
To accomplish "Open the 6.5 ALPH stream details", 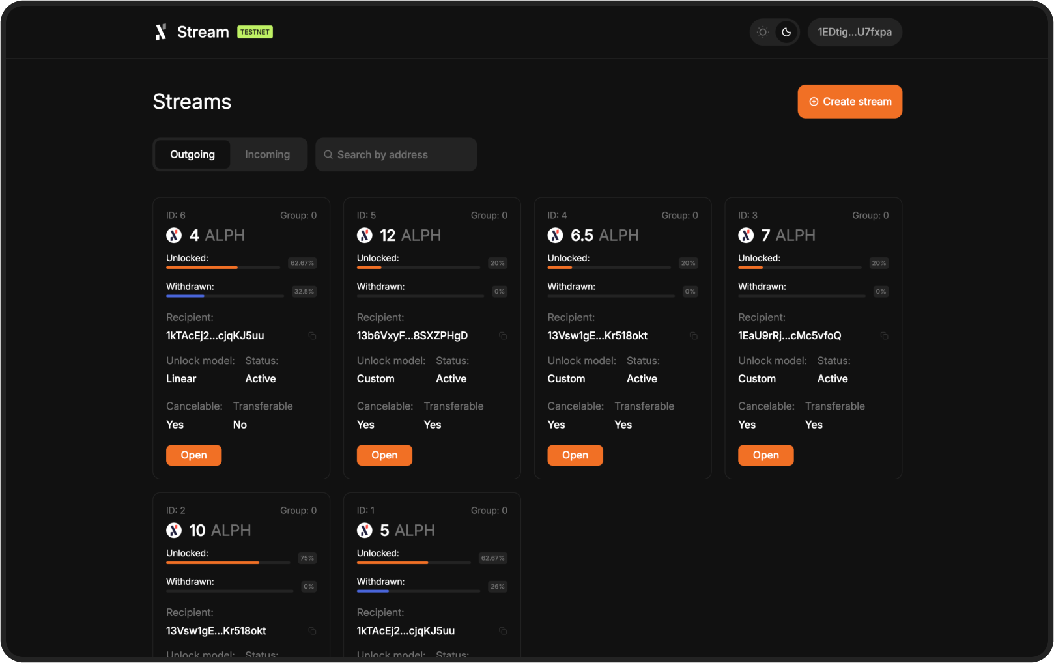I will [575, 455].
